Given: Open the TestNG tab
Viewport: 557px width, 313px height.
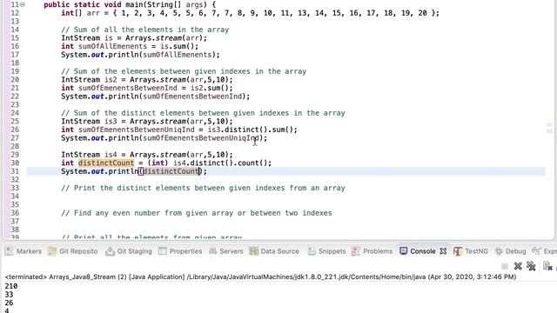Looking at the screenshot, I should point(471,251).
